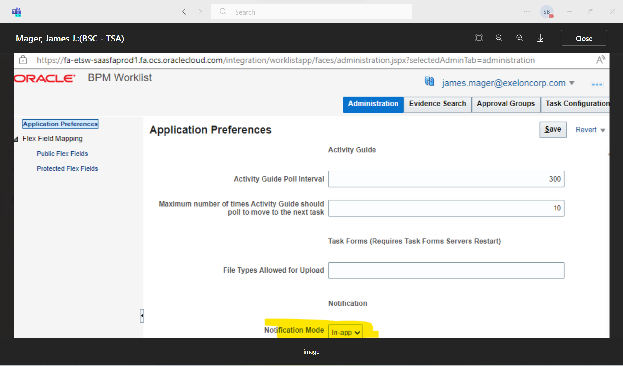This screenshot has height=366, width=623.
Task: Click the Save button
Action: tap(553, 129)
